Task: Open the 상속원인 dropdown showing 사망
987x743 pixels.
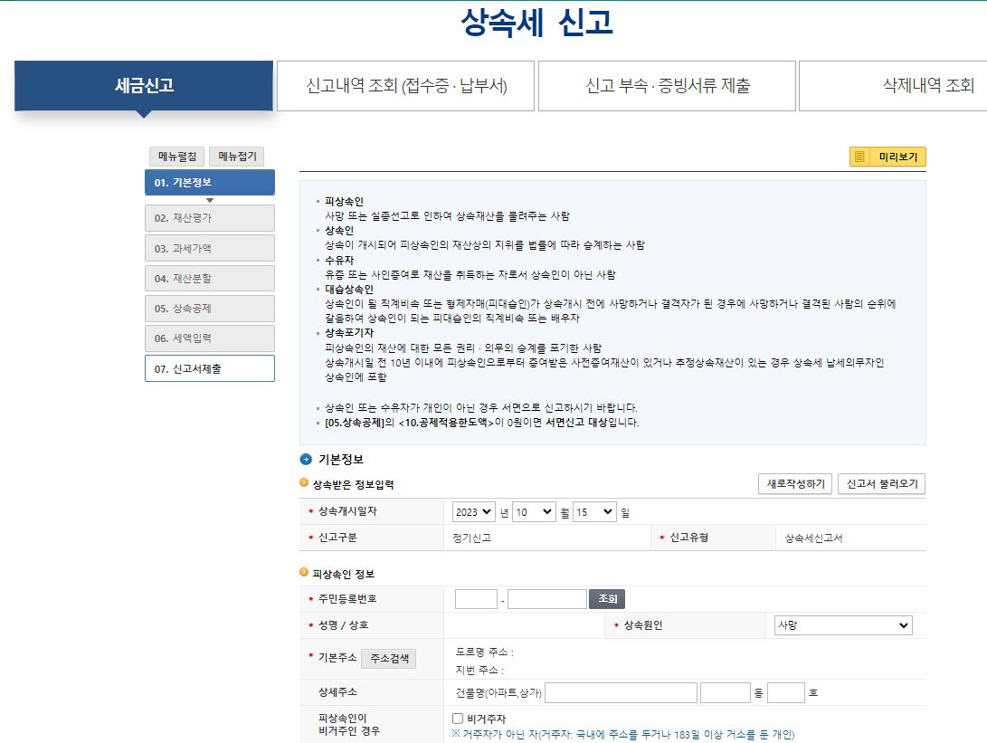Action: [x=841, y=624]
